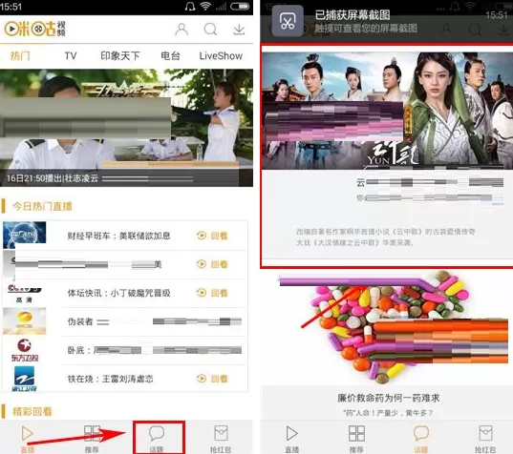This screenshot has width=513, height=454.
Task: Tap 回看 for 体坛快讯 row
Action: coord(212,293)
